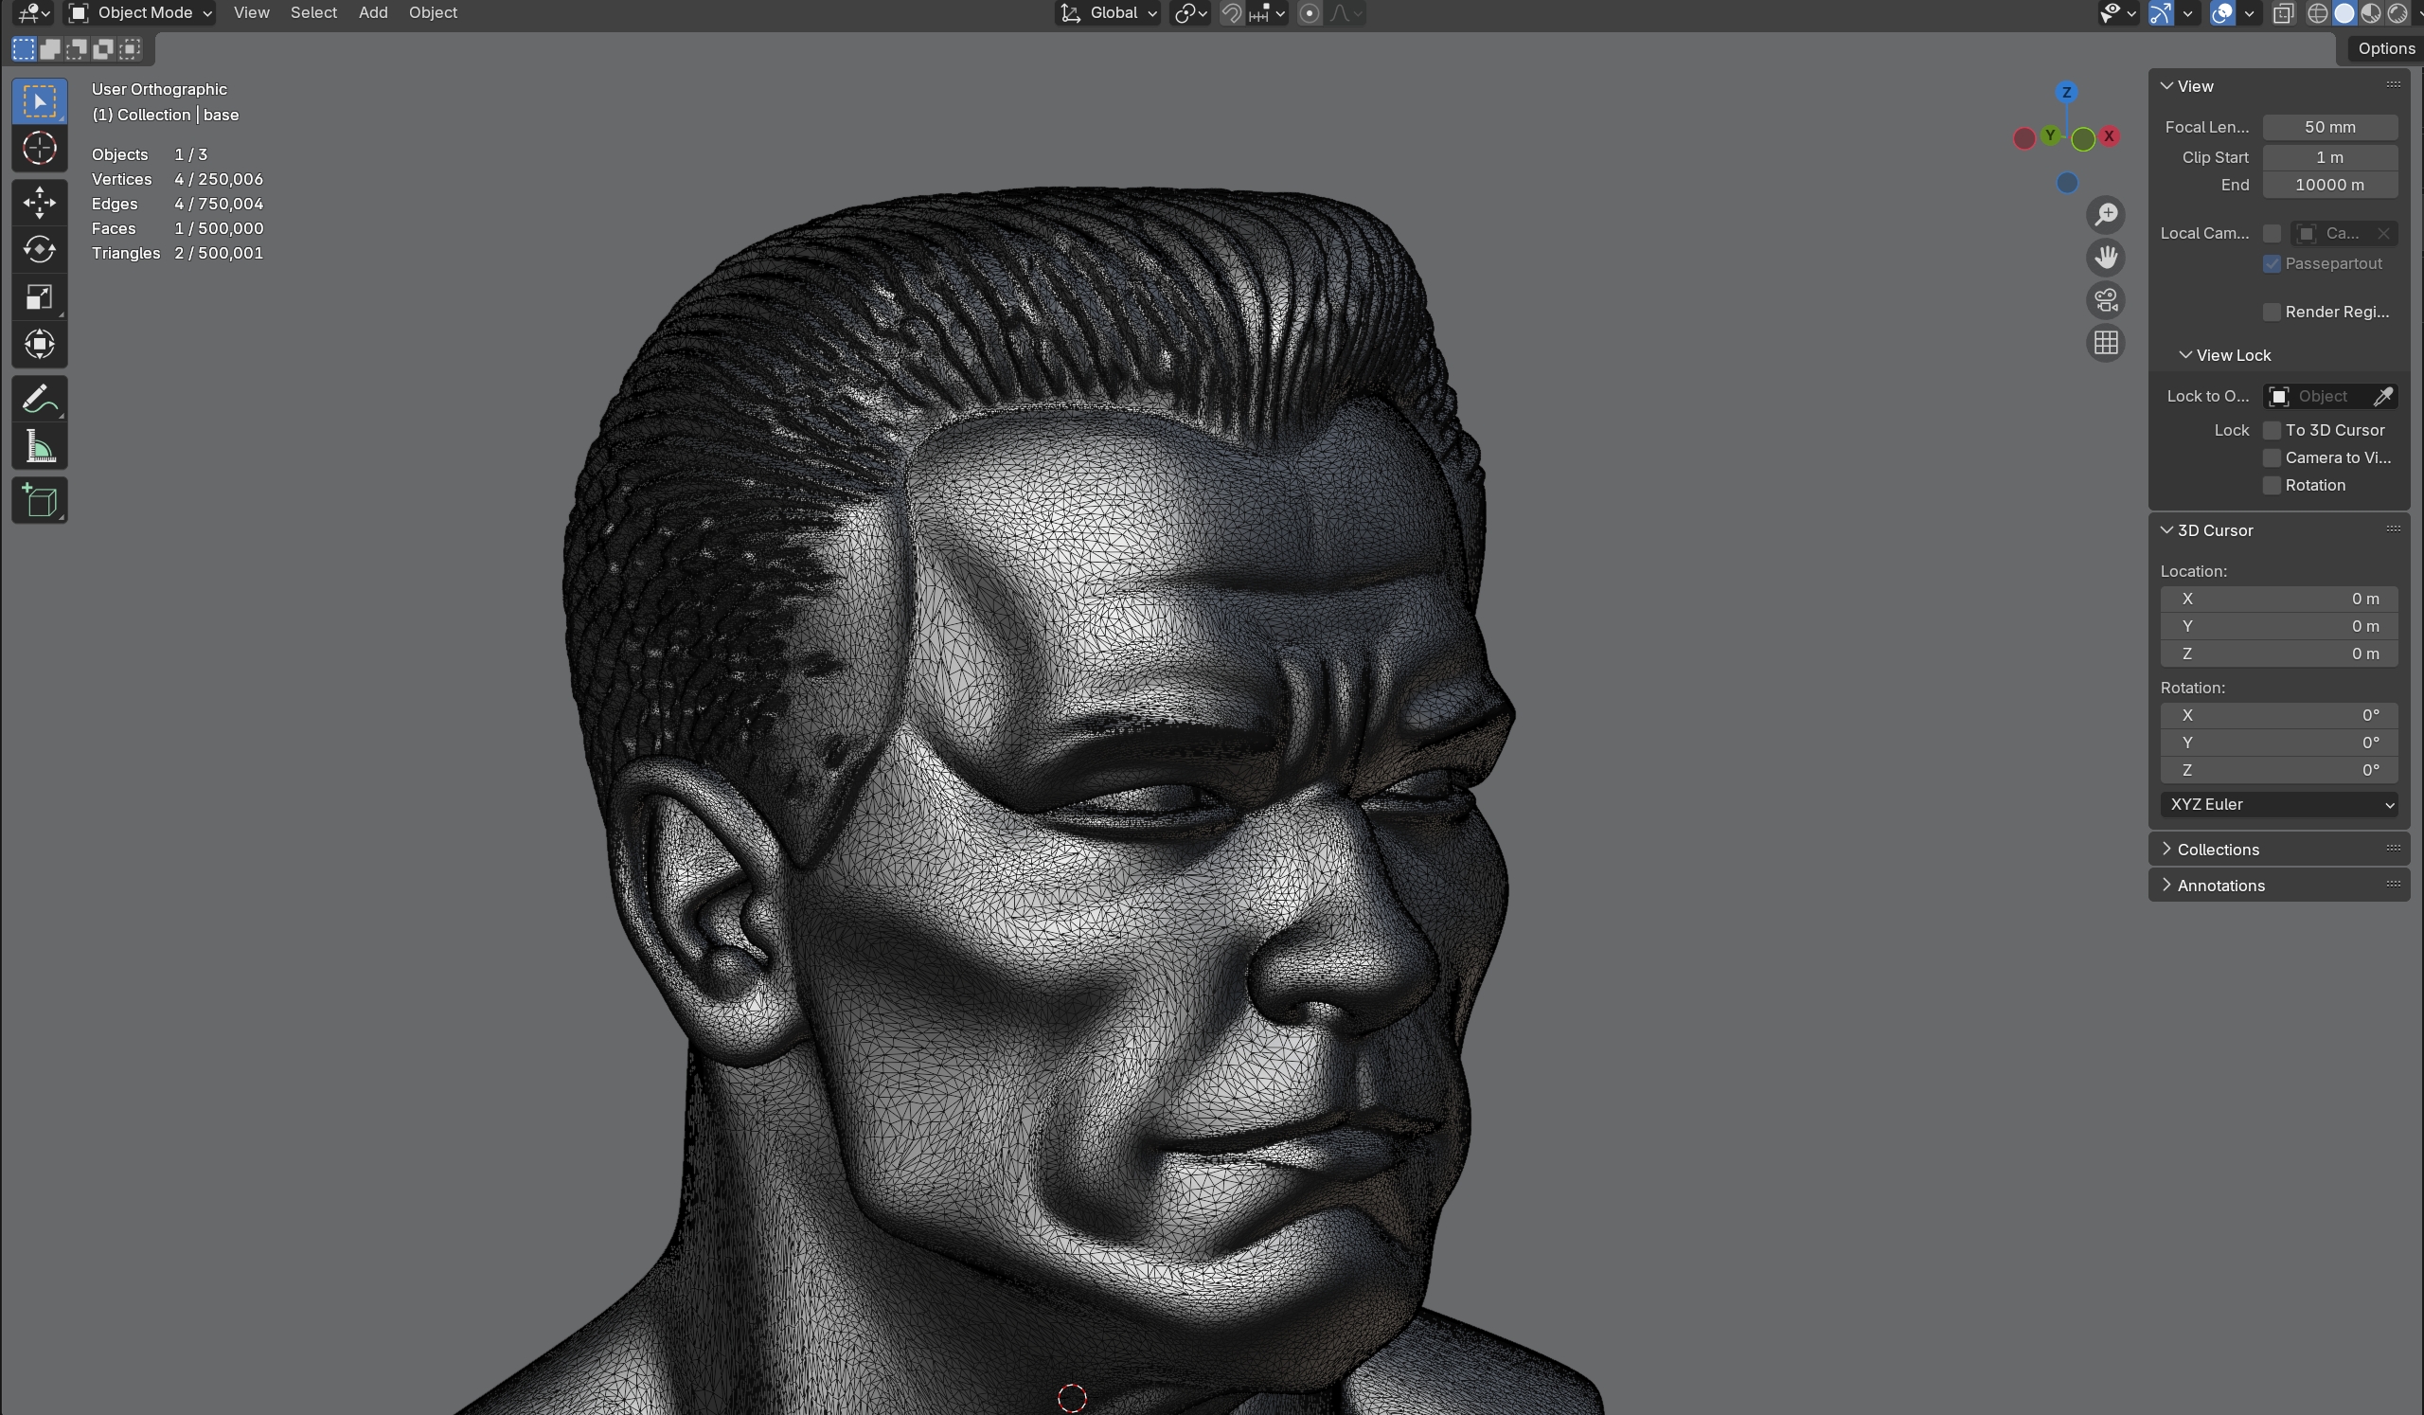Check the Render Region checkbox

(2271, 312)
